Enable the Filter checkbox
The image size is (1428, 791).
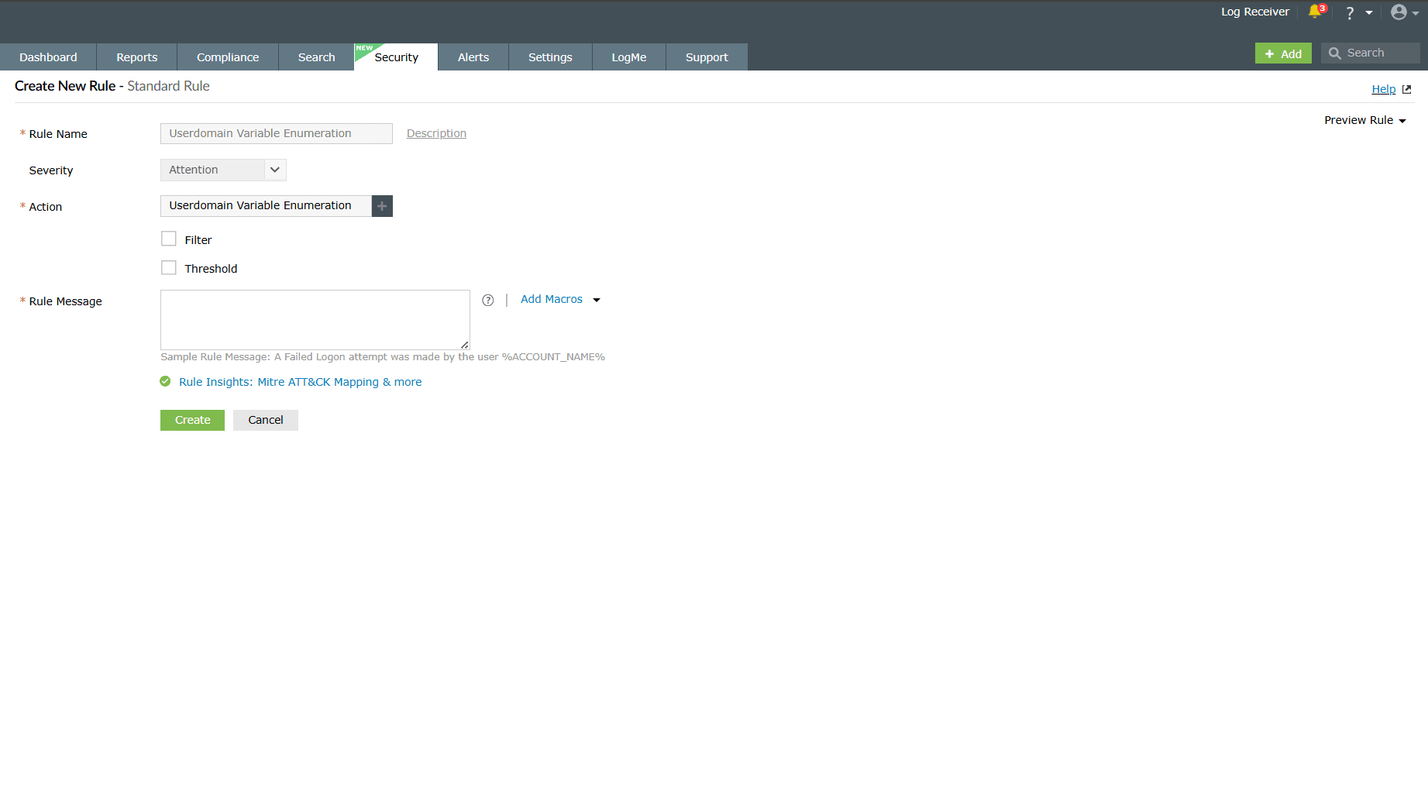pyautogui.click(x=168, y=239)
